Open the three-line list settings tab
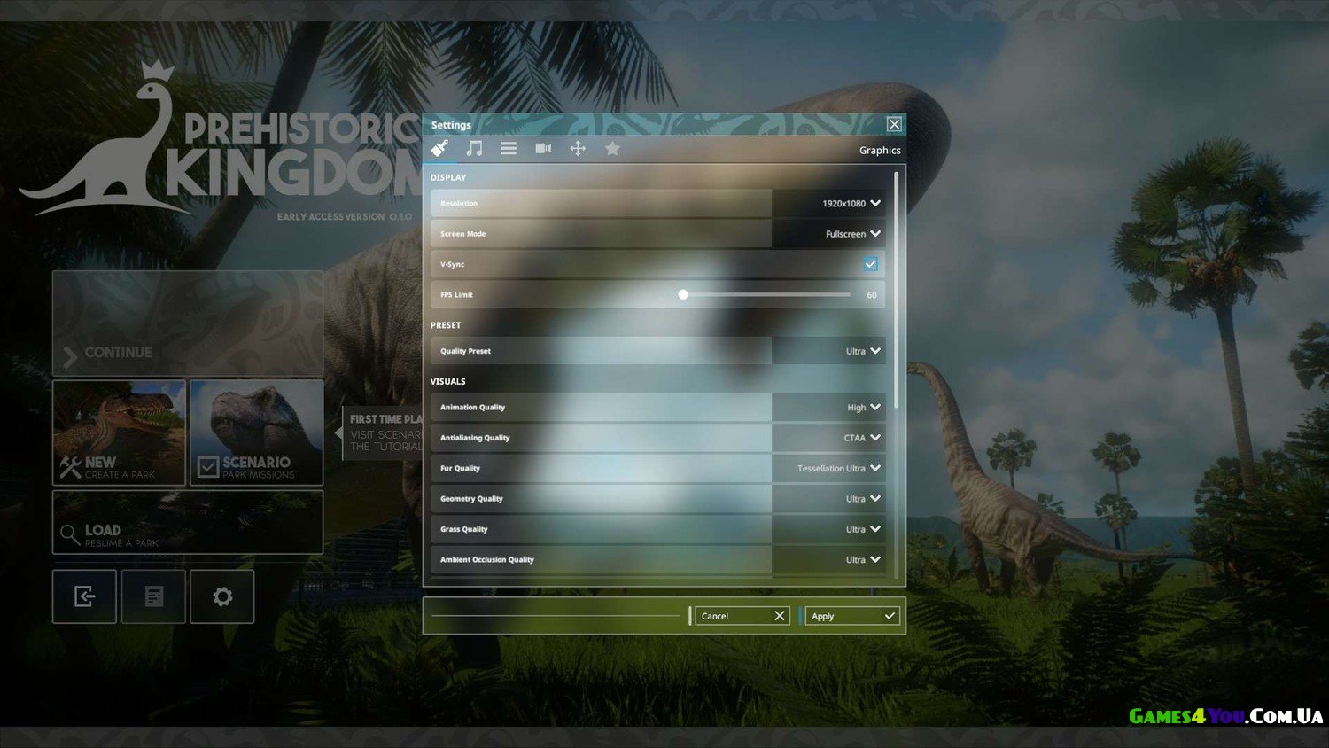The height and width of the screenshot is (748, 1329). [x=509, y=149]
